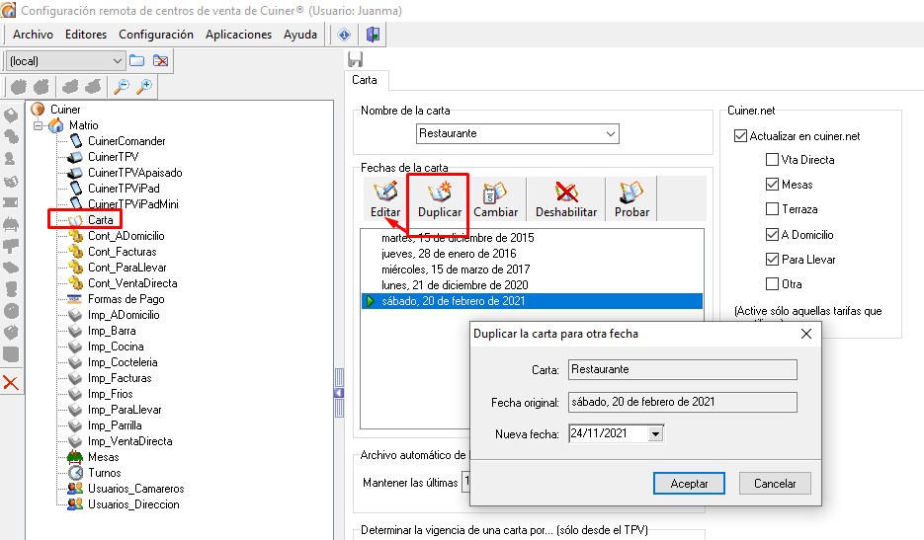
Task: Open the Aplicaciones menu
Action: click(x=239, y=35)
